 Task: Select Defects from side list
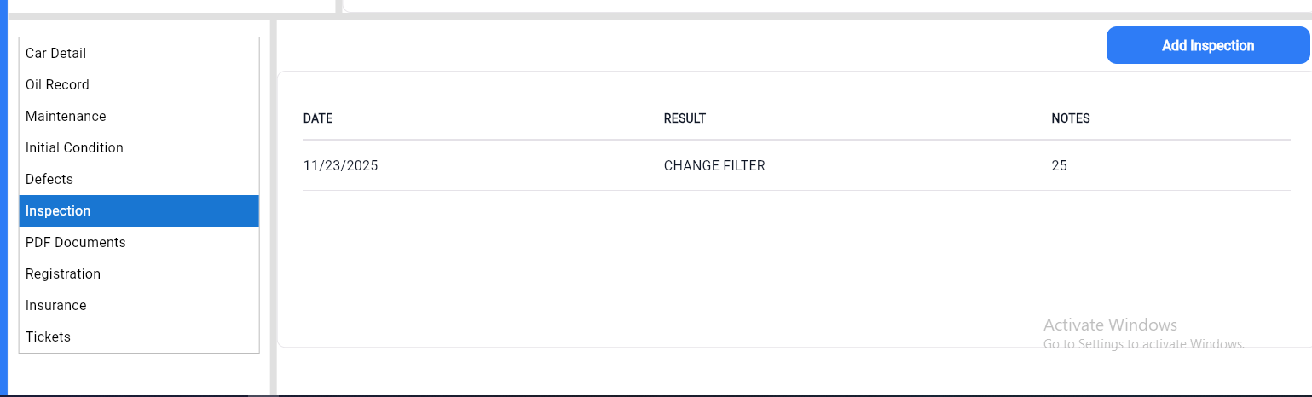point(49,179)
